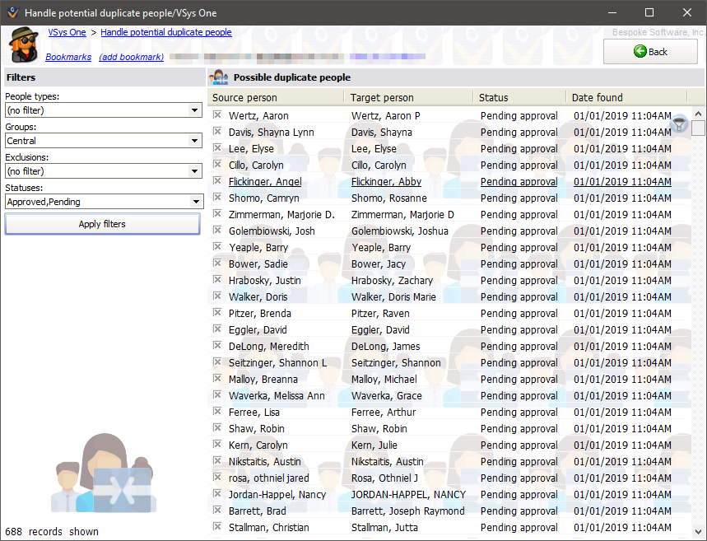The height and width of the screenshot is (541, 707).
Task: Click X icon beside Kern, Carolyn
Action: [x=217, y=445]
